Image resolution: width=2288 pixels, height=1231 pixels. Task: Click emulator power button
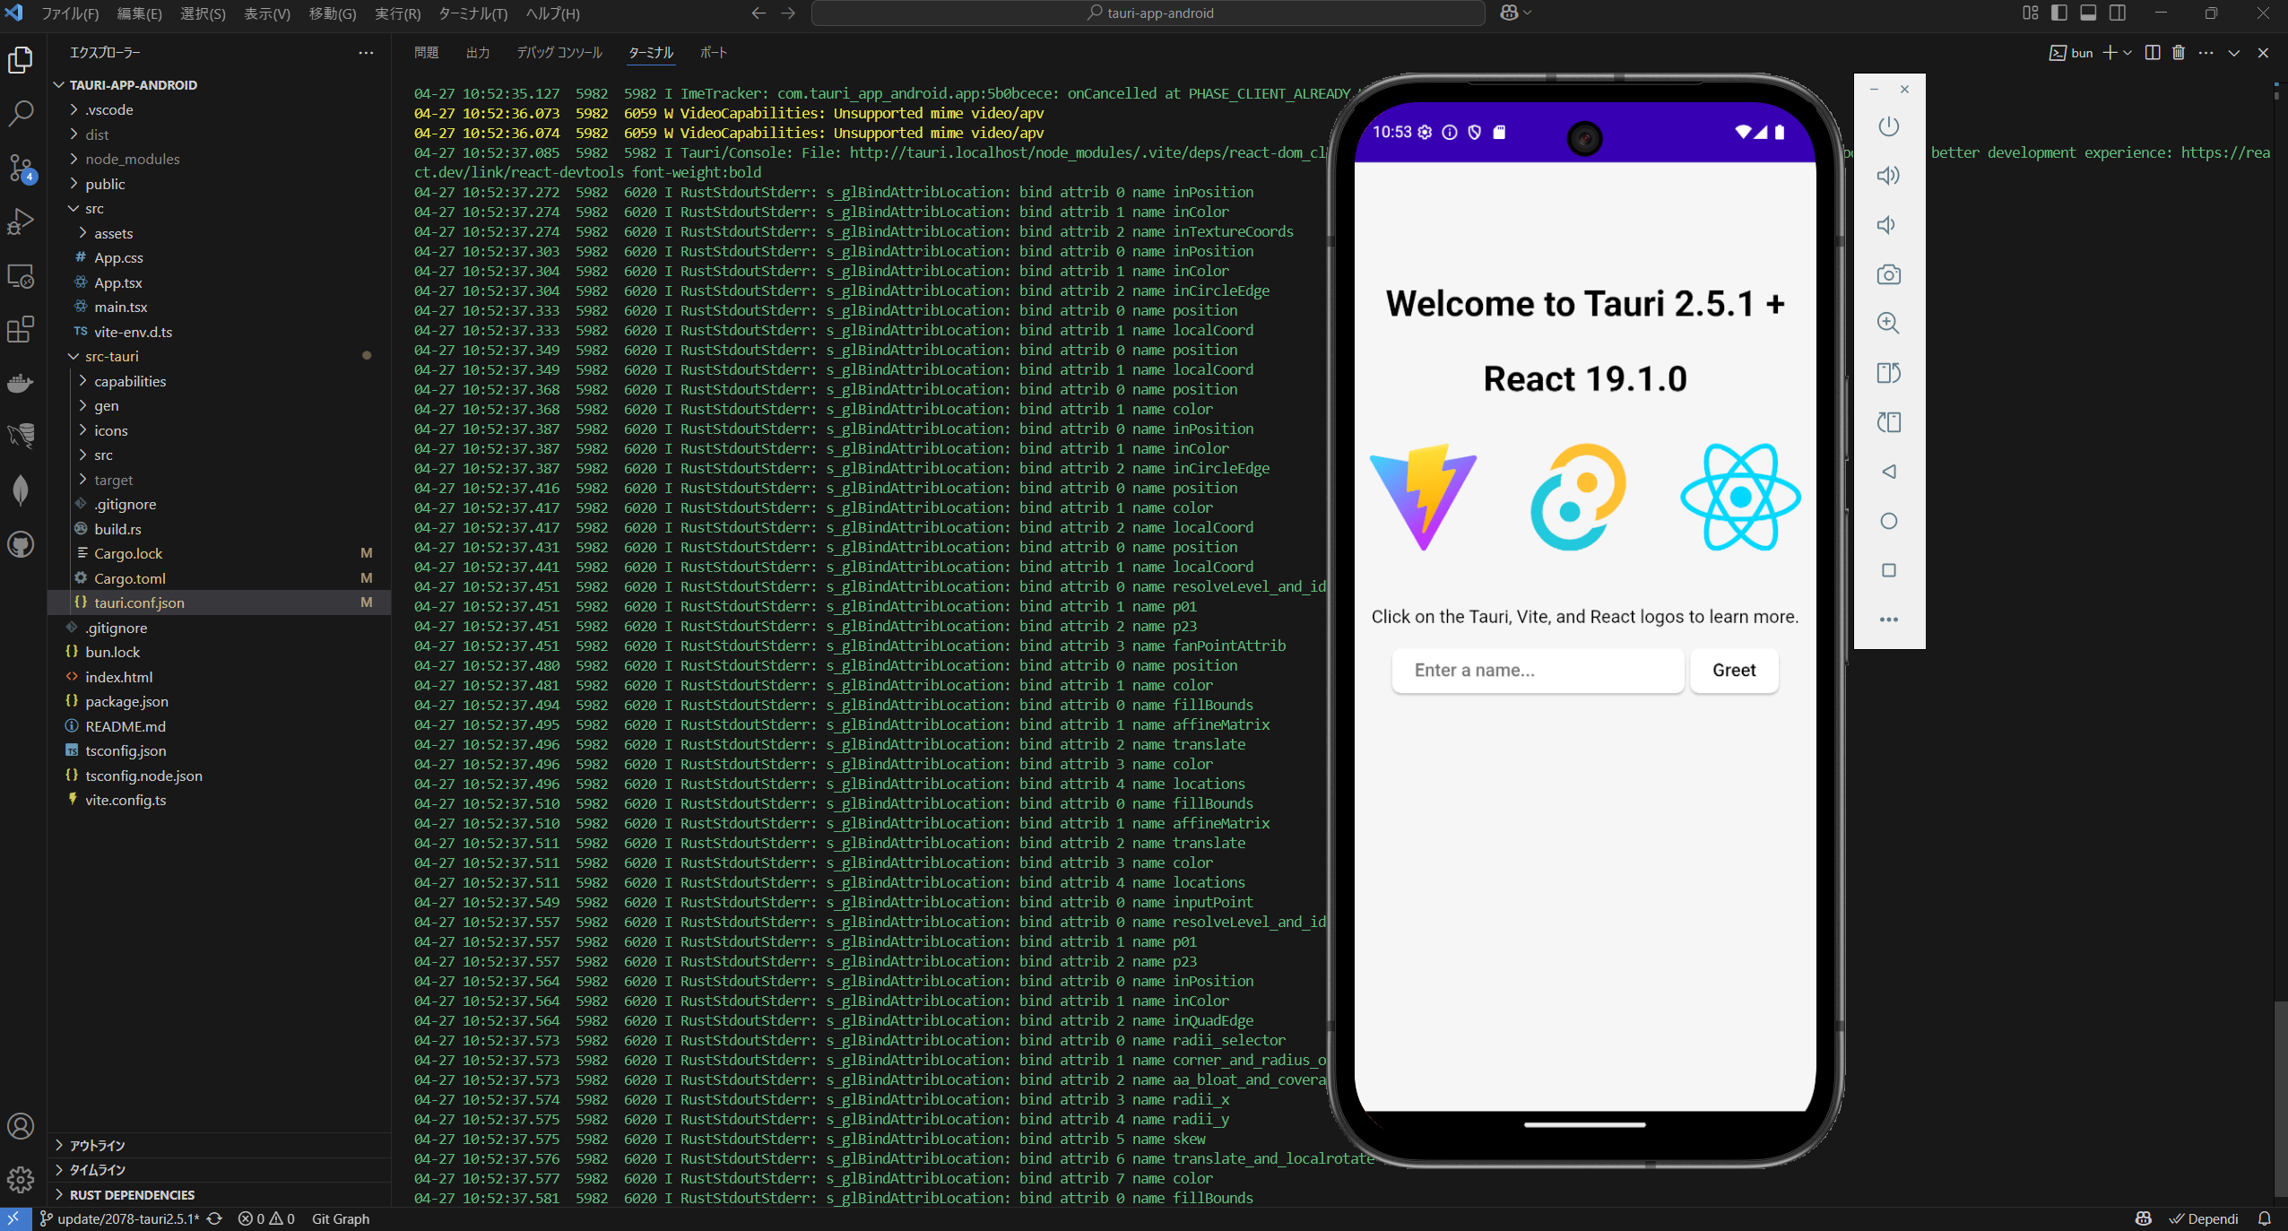pos(1888,126)
